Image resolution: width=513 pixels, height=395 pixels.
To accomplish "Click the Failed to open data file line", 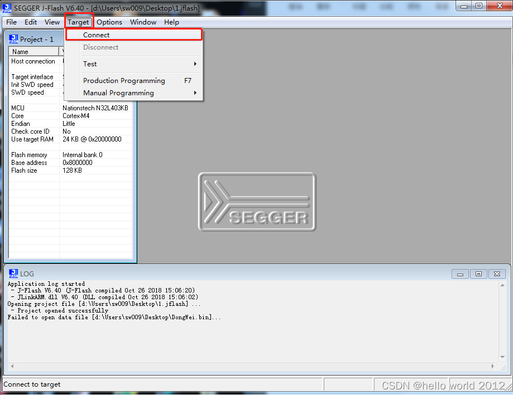I will pos(114,318).
